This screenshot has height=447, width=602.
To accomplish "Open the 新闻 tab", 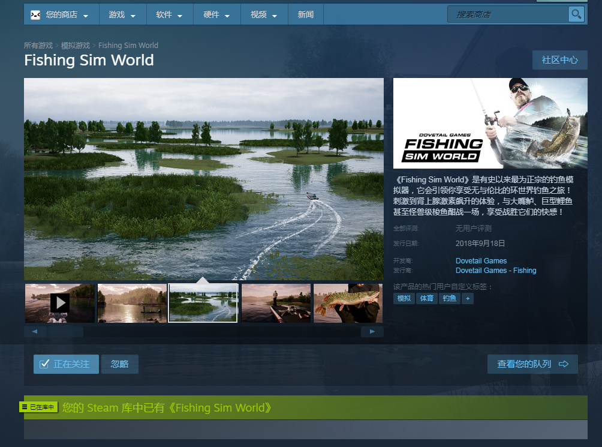I will (x=306, y=14).
